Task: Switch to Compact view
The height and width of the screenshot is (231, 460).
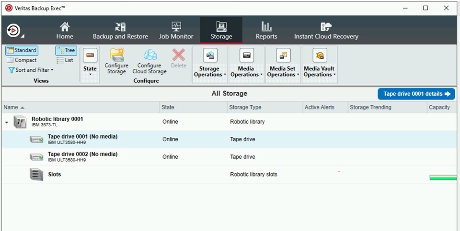Action: point(22,60)
